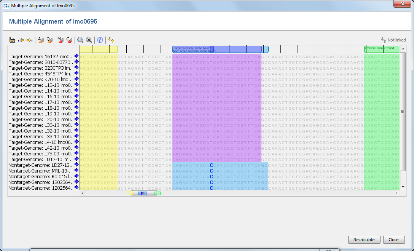Click the crossed-out magnifier reset icon
Viewport: 414px width, 251px height.
point(89,40)
